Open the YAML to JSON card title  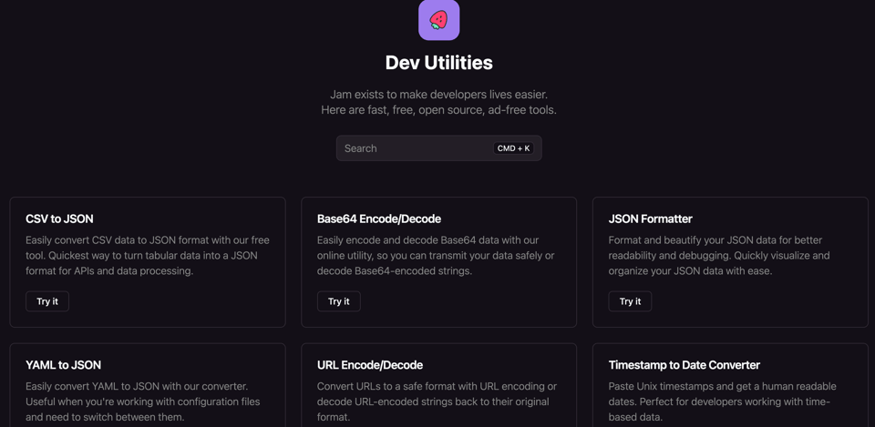pos(63,365)
